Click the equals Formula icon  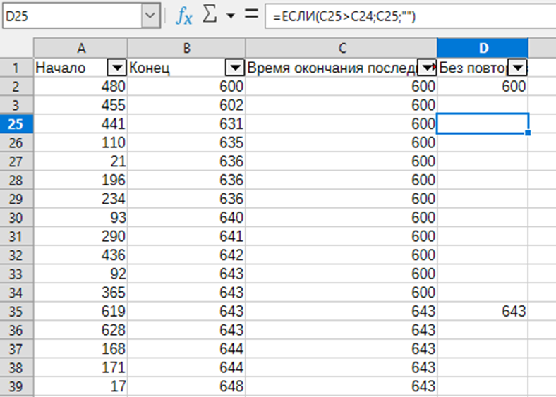(x=250, y=16)
